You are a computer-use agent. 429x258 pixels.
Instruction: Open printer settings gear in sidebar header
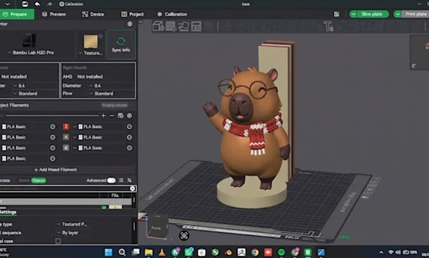point(130,24)
